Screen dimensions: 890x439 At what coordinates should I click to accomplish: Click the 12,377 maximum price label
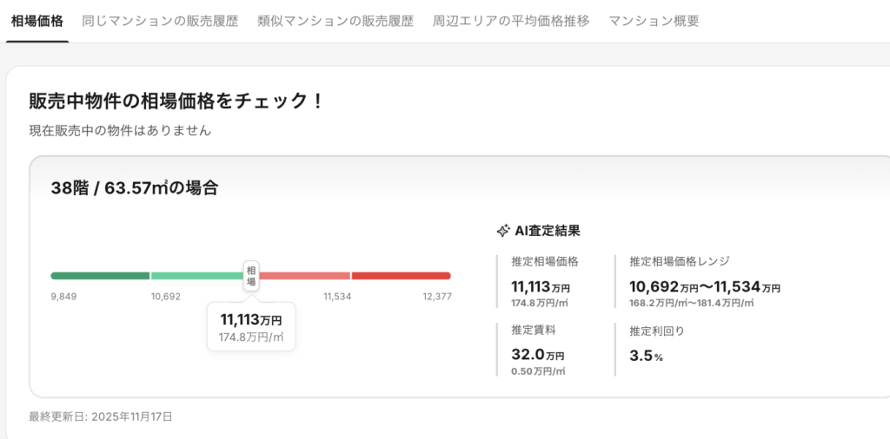tap(437, 297)
